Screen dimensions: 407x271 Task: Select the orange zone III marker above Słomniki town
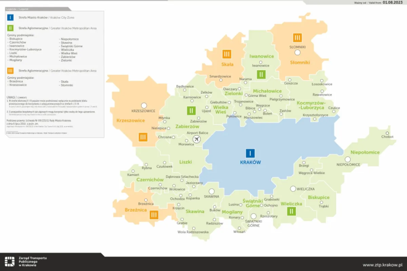297,38
